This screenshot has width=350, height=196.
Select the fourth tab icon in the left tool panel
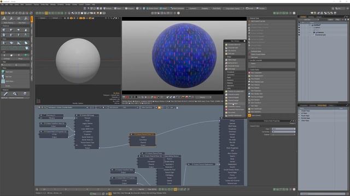pyautogui.click(x=26, y=19)
